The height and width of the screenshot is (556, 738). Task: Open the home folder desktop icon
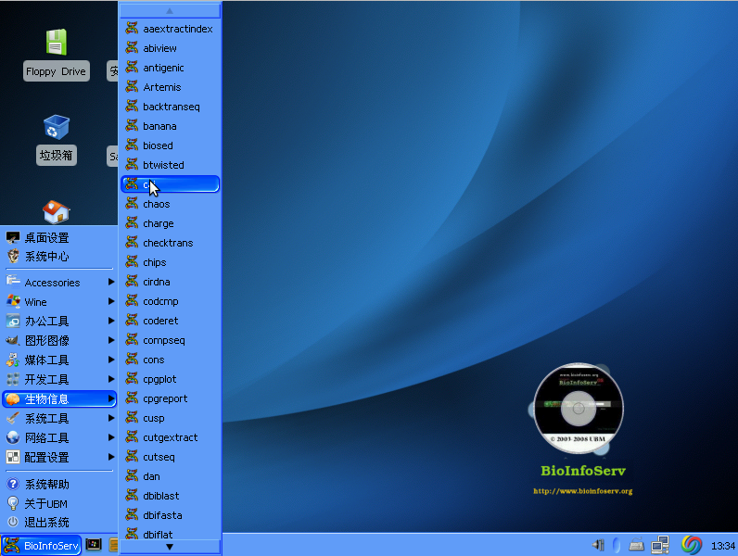[56, 211]
